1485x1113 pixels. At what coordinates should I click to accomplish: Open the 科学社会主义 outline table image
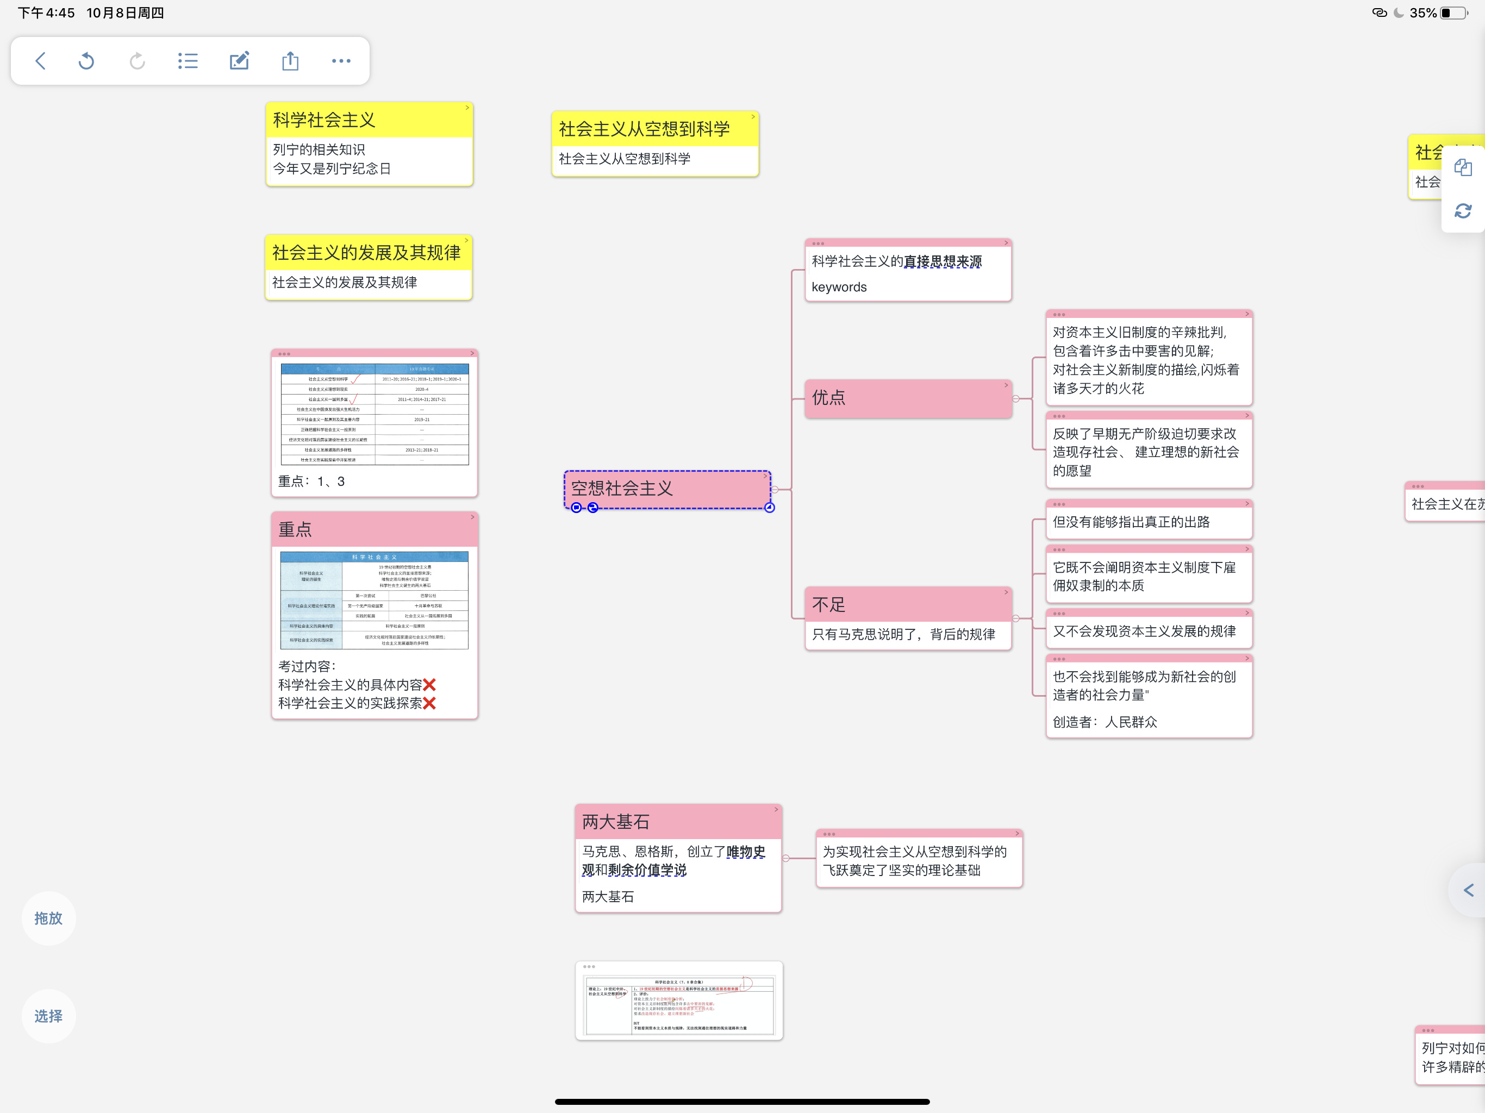click(374, 600)
